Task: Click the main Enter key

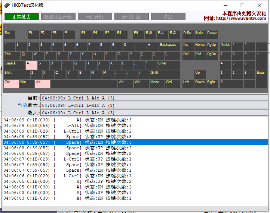Action: (x=169, y=65)
